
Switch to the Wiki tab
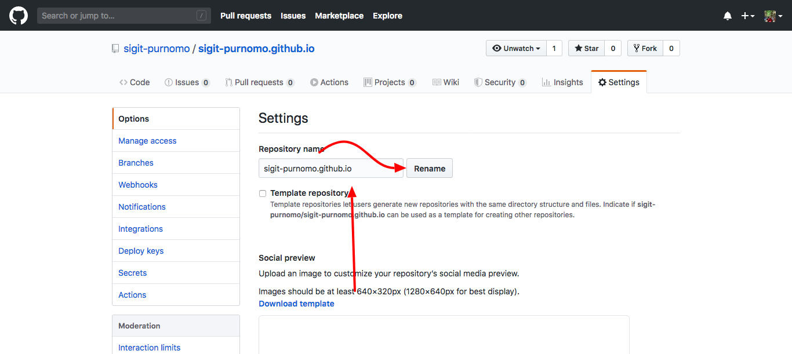point(446,82)
